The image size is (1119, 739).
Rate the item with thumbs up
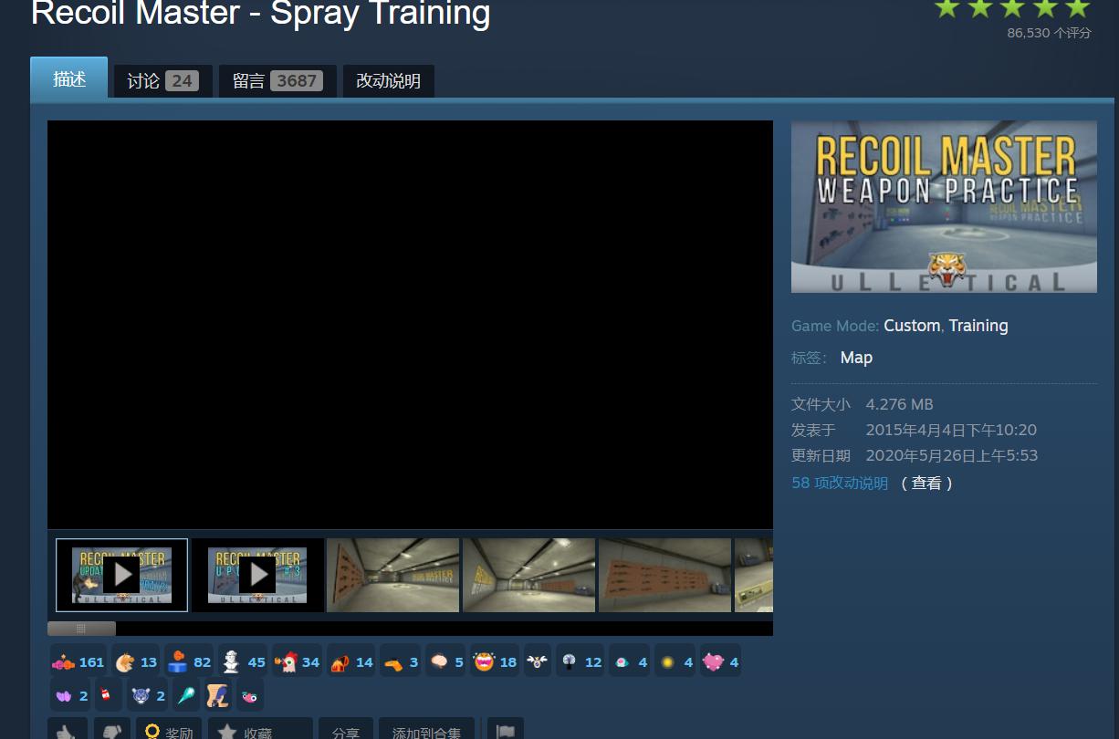(68, 729)
